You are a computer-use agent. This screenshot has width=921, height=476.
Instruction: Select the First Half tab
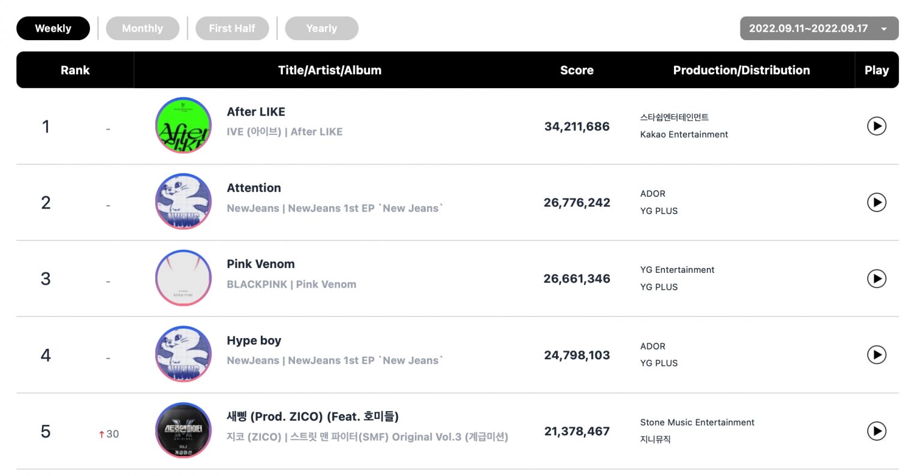(232, 28)
